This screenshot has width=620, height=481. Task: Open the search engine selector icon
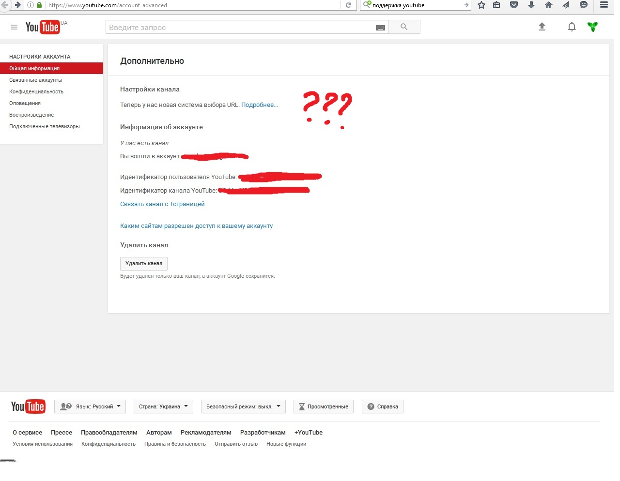(367, 5)
